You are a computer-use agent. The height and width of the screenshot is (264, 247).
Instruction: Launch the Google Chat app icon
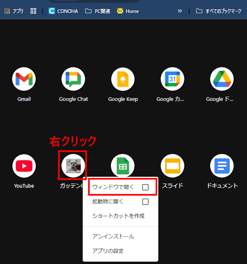click(x=73, y=79)
